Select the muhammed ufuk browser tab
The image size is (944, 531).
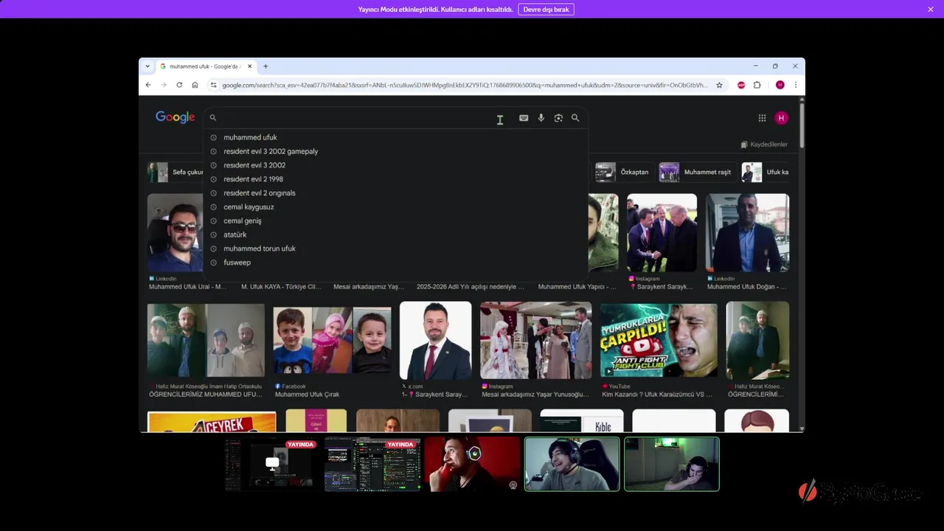206,66
